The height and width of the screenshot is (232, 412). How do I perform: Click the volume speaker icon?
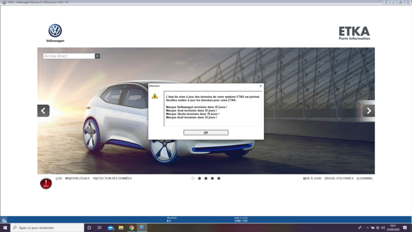(x=383, y=228)
